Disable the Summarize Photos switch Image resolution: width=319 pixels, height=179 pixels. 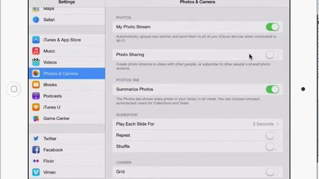tap(272, 89)
